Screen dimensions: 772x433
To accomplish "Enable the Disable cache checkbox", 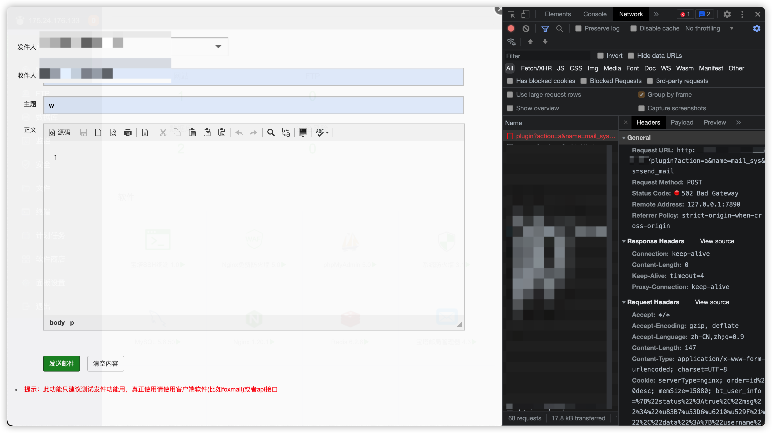I will coord(634,28).
